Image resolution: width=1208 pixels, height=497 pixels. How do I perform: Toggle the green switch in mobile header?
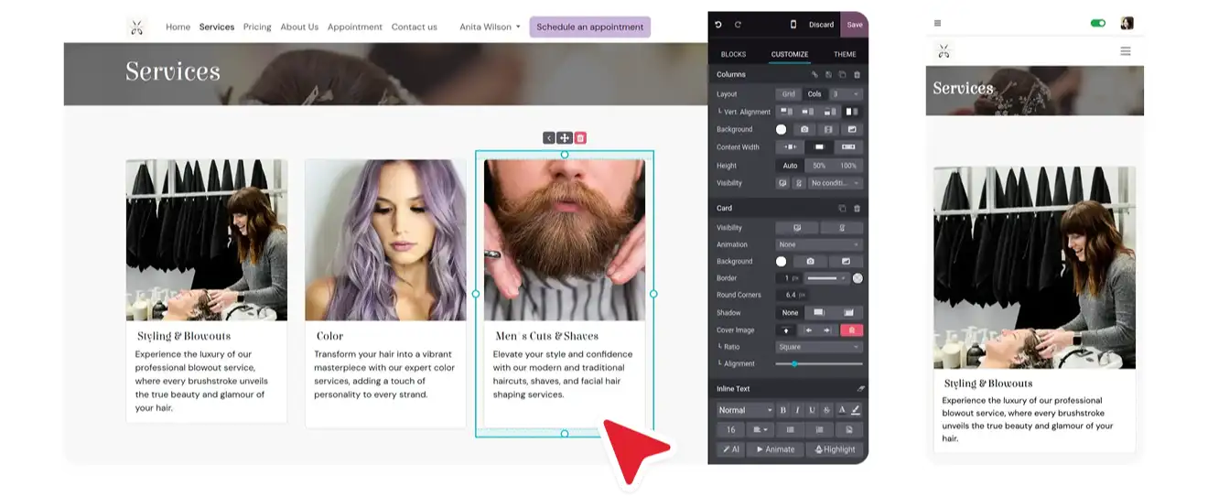tap(1097, 23)
